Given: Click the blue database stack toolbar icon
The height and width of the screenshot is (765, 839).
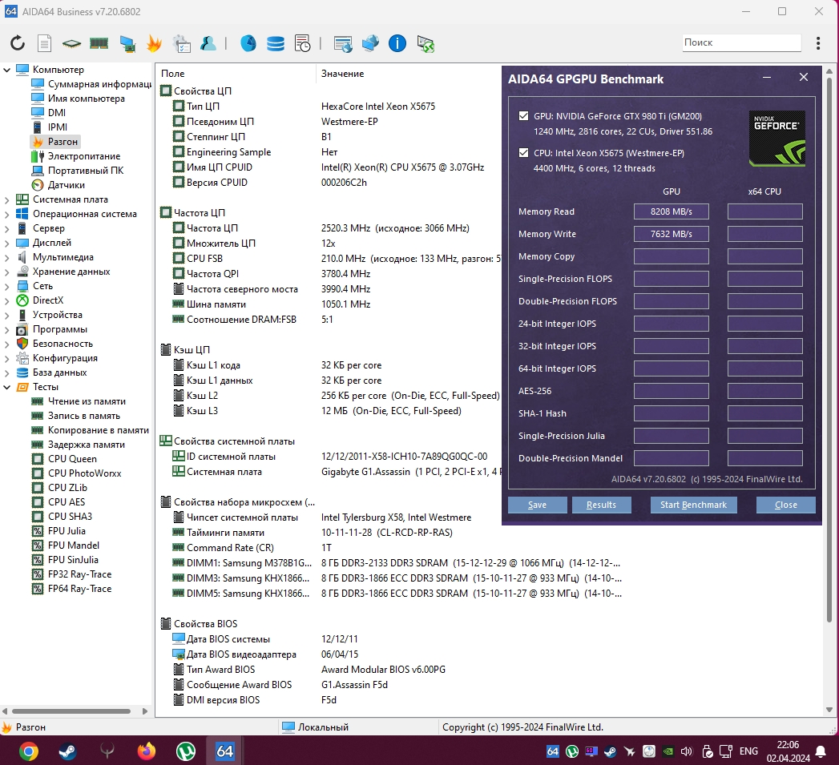Looking at the screenshot, I should click(x=276, y=43).
